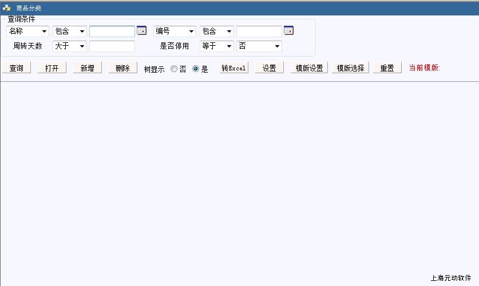Screen dimensions: 479x286
Task: Select 否 radio button for 树显示
Action: pyautogui.click(x=174, y=69)
